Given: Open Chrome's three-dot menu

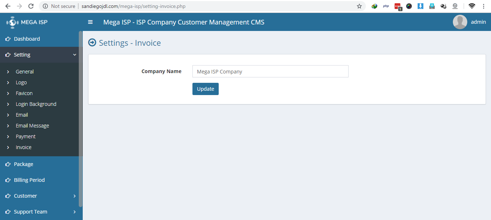Looking at the screenshot, I should pos(483,6).
